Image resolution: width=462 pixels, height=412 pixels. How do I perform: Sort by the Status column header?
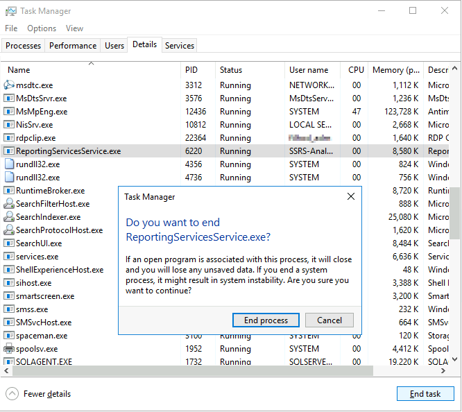pos(250,70)
